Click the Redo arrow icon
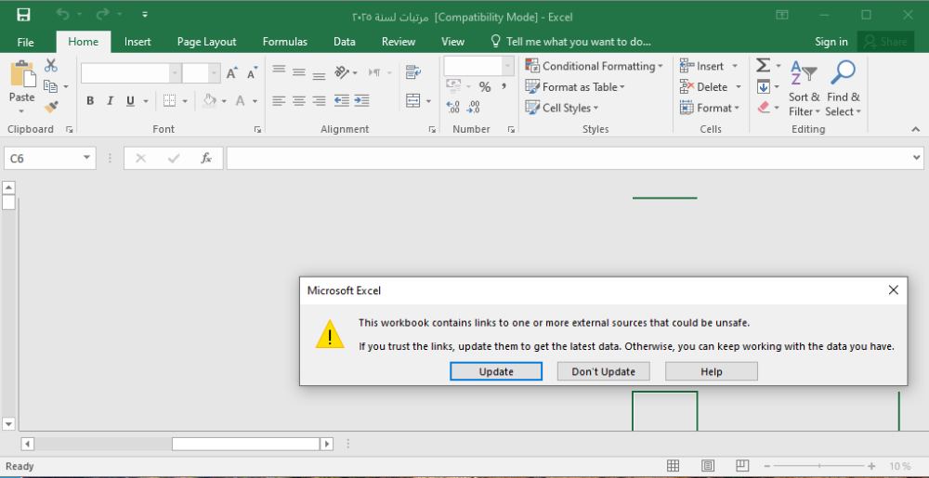929x478 pixels. coord(102,14)
